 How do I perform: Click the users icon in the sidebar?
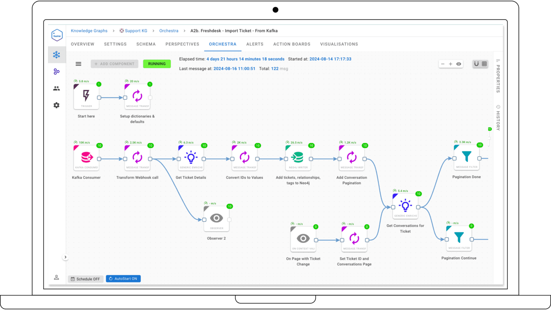pos(56,88)
